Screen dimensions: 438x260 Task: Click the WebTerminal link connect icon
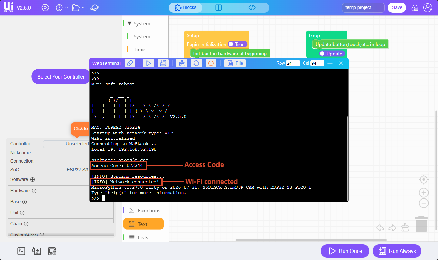[130, 63]
